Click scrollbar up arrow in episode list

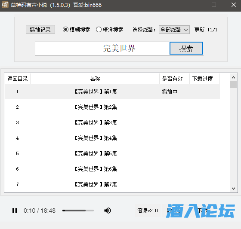click(x=233, y=77)
